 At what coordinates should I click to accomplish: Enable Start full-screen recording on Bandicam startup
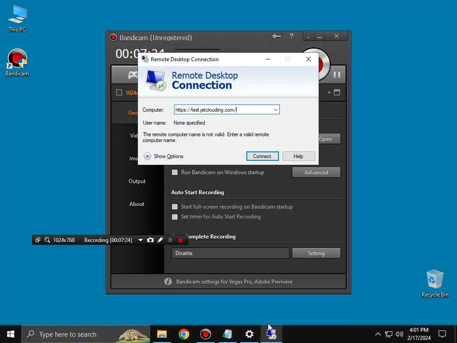click(174, 207)
